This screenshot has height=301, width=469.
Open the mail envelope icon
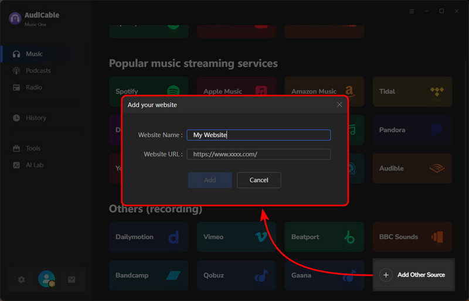pos(72,279)
